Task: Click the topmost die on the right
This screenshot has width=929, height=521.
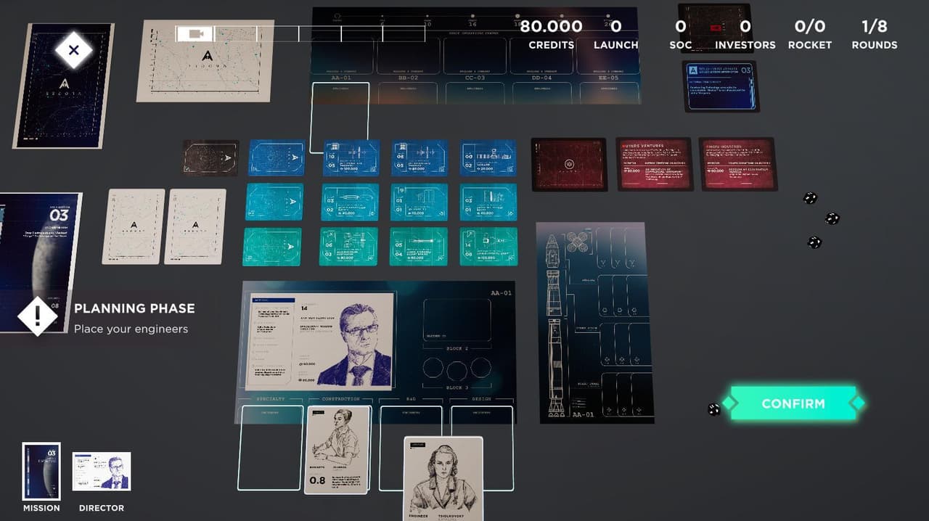Action: (810, 198)
